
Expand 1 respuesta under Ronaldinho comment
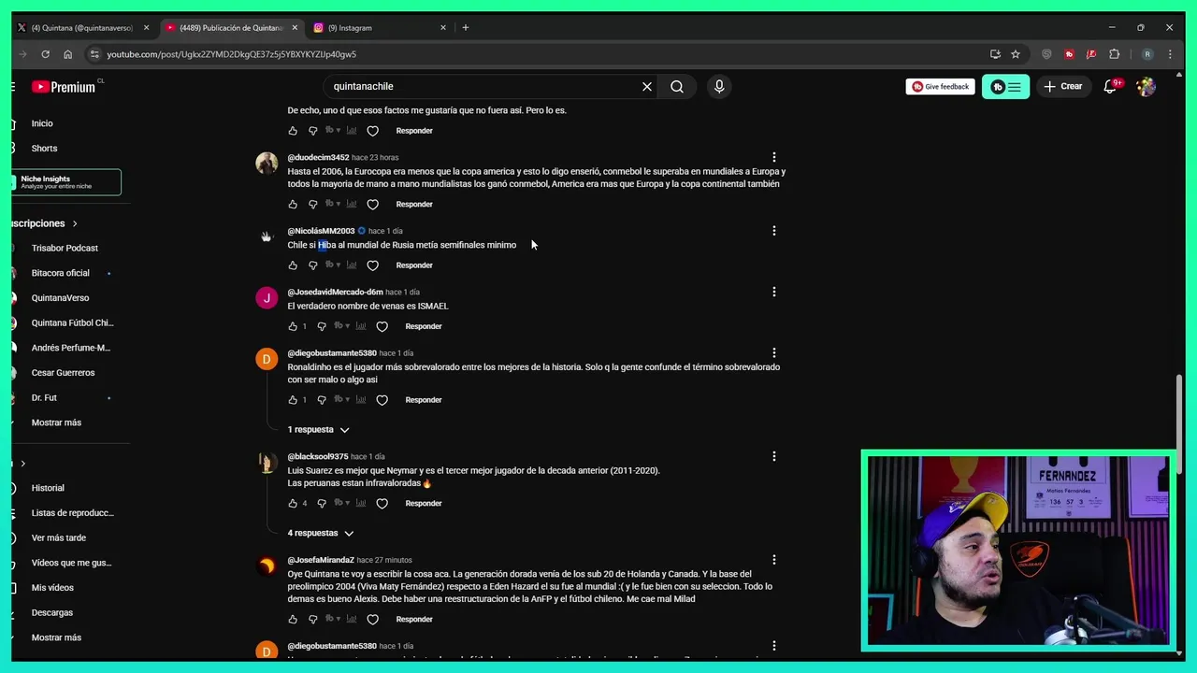coord(318,430)
